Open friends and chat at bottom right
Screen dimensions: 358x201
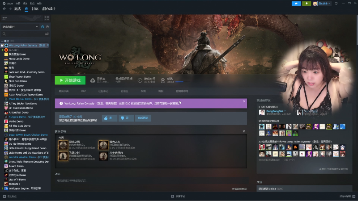(x=347, y=196)
